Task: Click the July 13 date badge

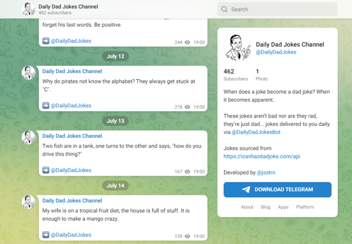Action: point(115,121)
